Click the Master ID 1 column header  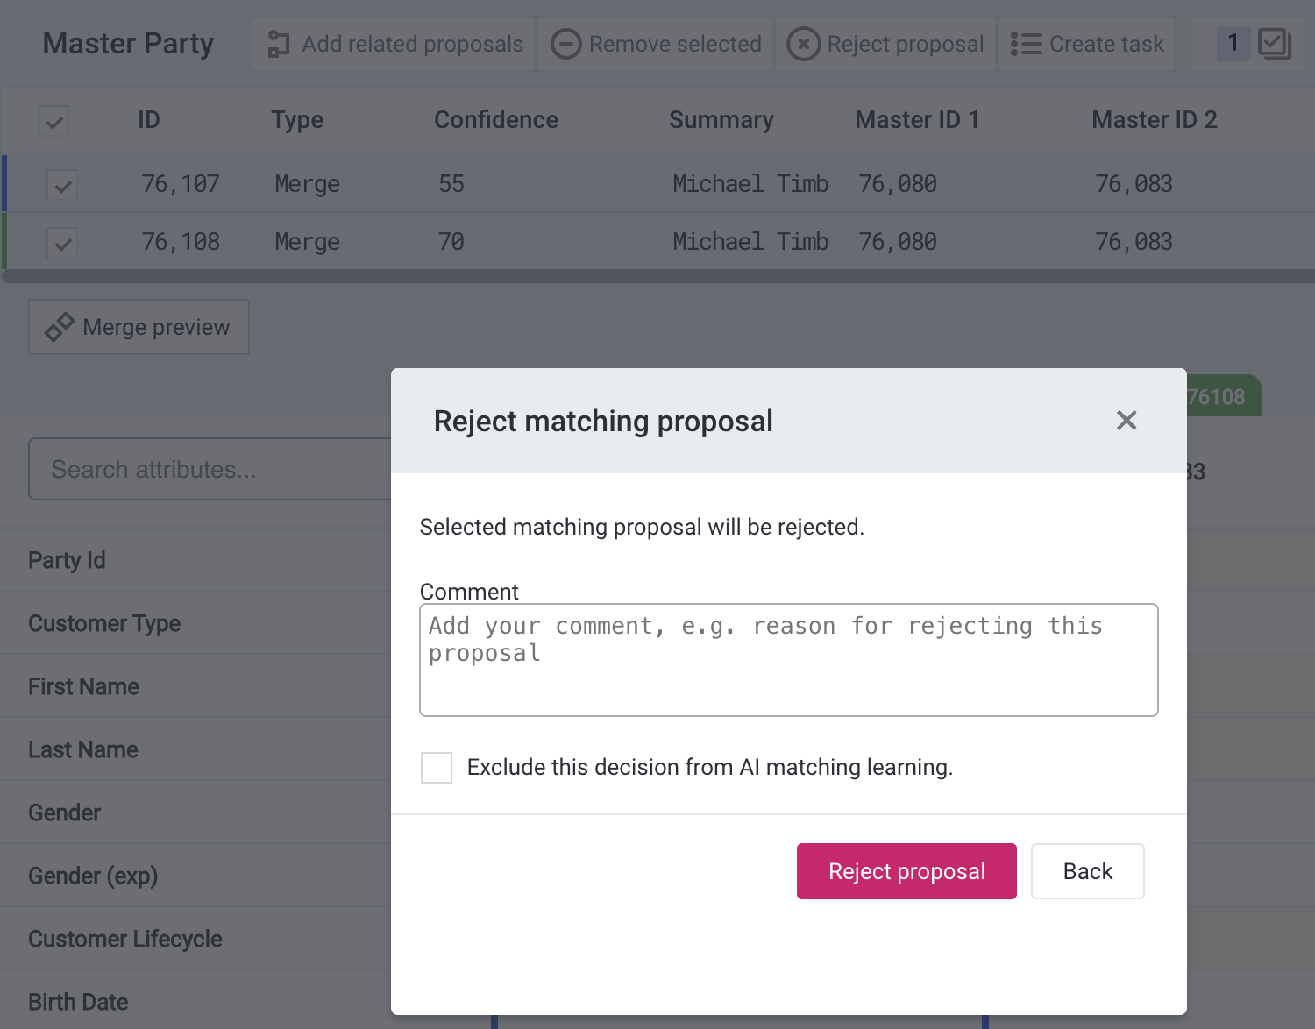(x=917, y=120)
